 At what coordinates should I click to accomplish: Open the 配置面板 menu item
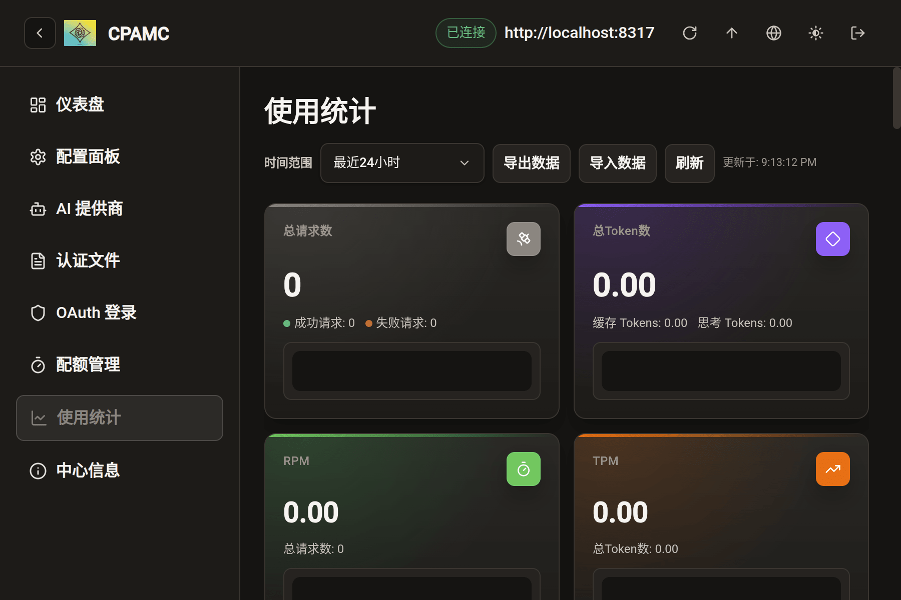[x=120, y=156]
